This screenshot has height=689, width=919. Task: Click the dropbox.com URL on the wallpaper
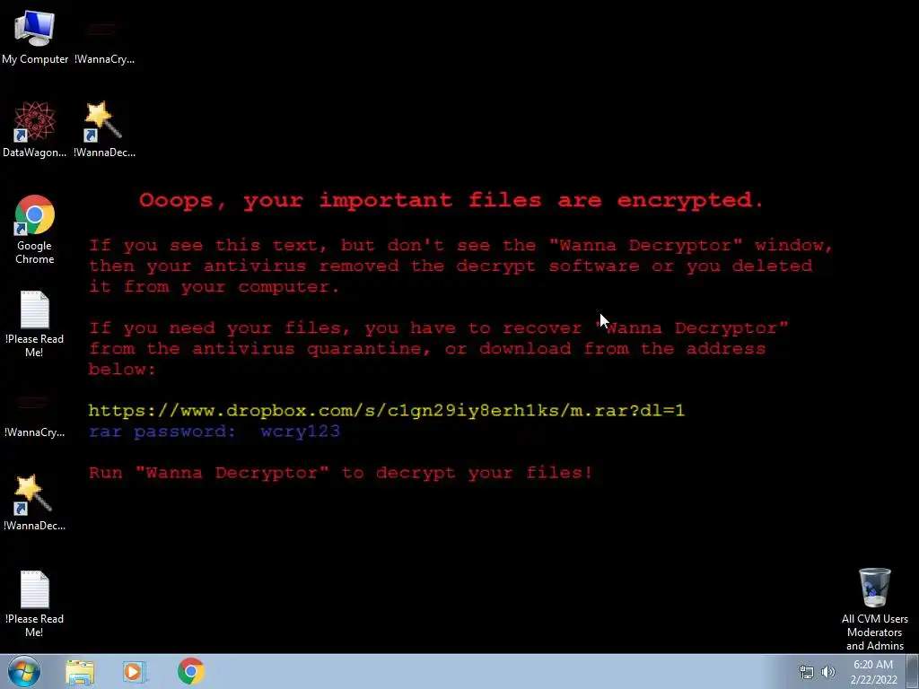pos(386,410)
